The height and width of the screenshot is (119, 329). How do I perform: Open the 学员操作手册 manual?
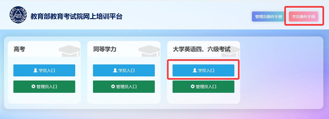(304, 17)
